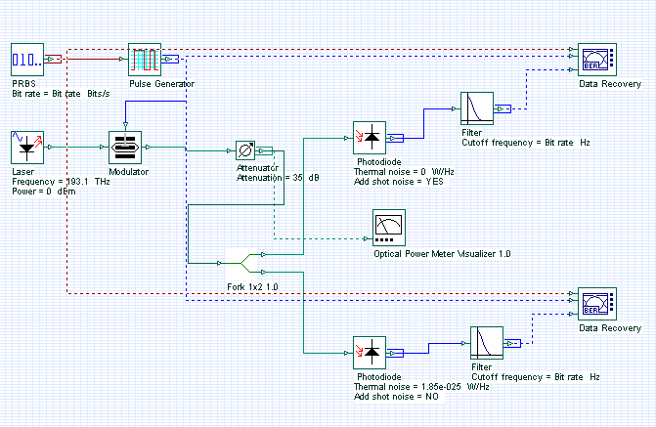Viewport: 656px width, 427px height.
Task: Click the upper 'Data Recovery' label
Action: (x=610, y=84)
